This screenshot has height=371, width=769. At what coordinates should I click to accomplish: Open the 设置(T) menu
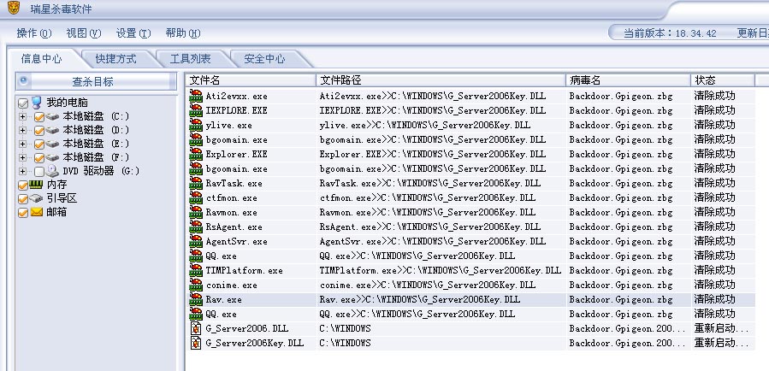point(133,33)
